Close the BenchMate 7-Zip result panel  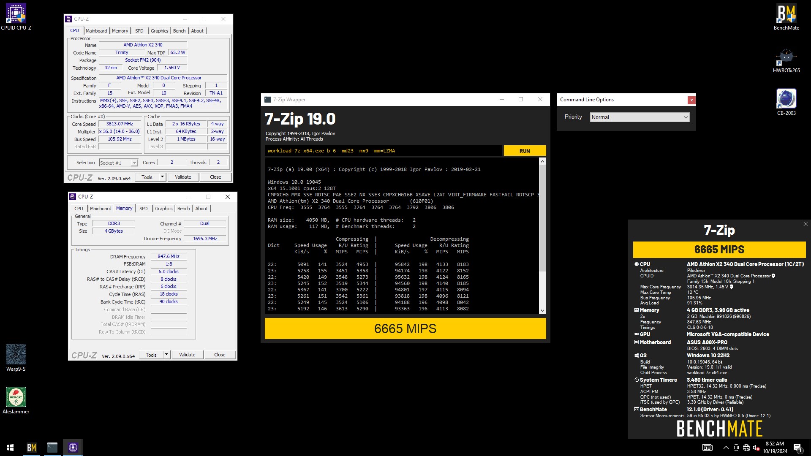pos(806,224)
